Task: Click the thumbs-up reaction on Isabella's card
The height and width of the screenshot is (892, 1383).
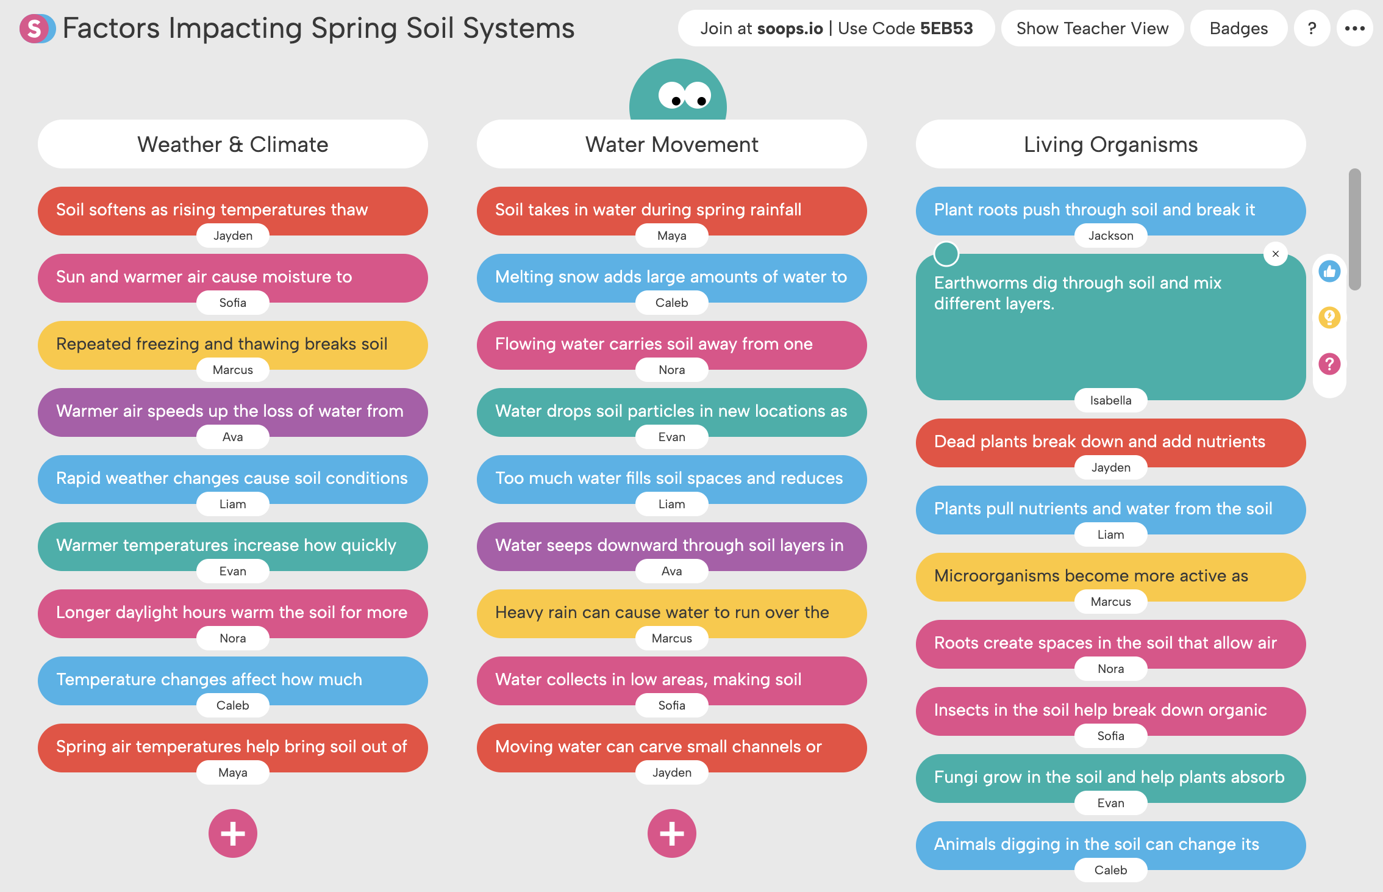Action: pyautogui.click(x=1329, y=271)
